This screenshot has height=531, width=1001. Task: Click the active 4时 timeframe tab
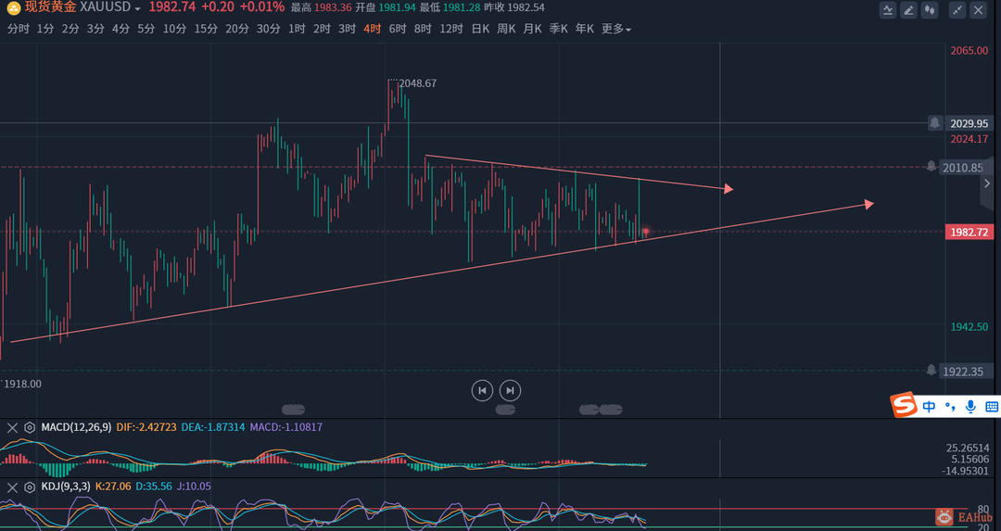pyautogui.click(x=373, y=29)
